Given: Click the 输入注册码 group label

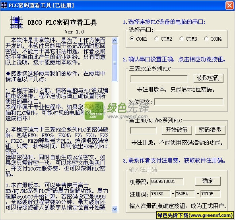Looking at the screenshot, I should (x=143, y=170).
